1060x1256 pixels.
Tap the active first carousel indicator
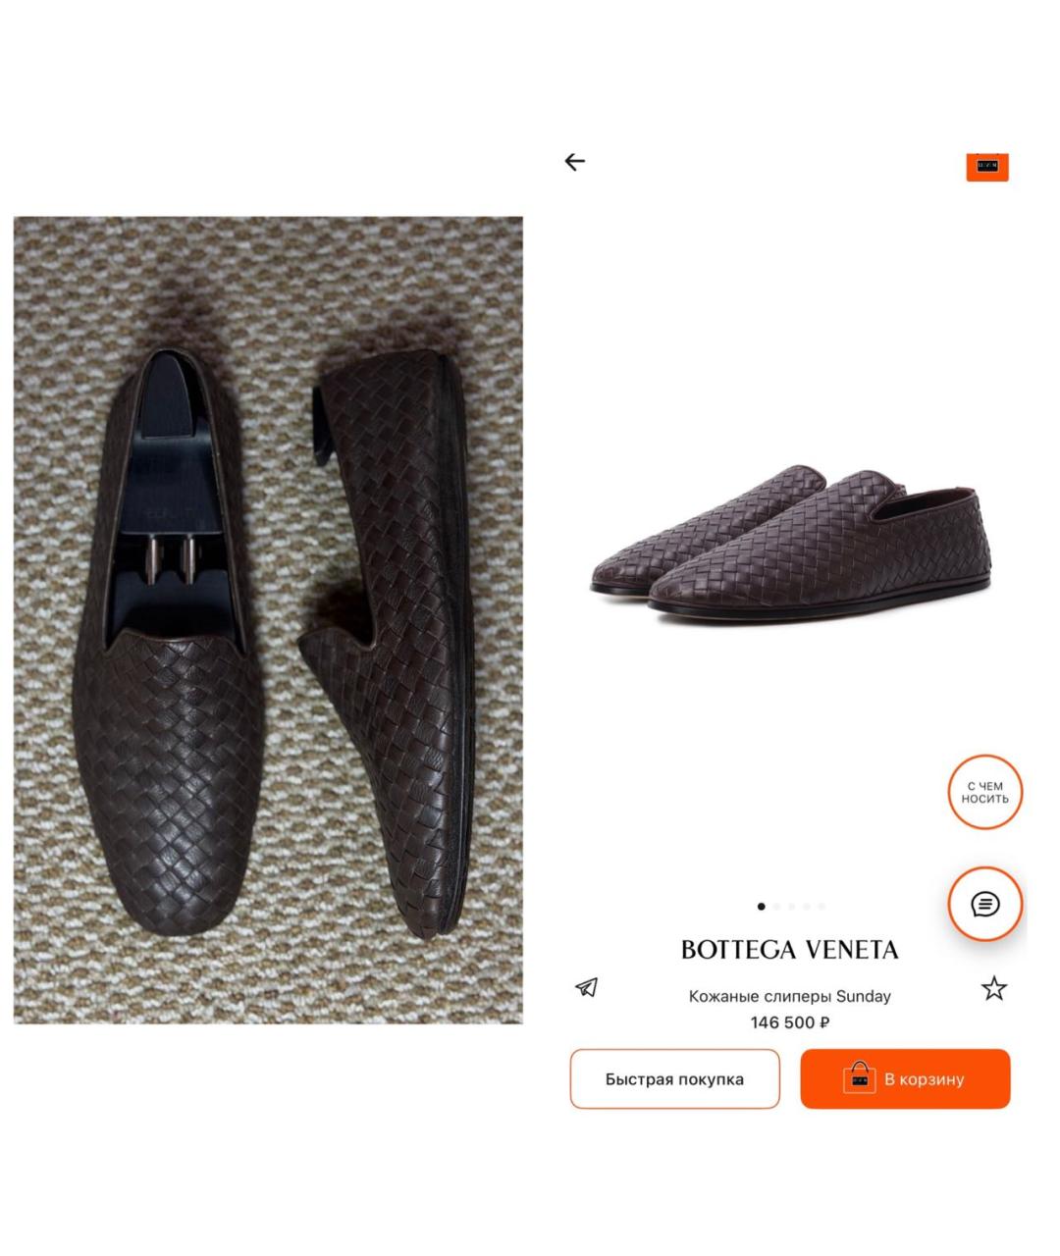point(761,906)
